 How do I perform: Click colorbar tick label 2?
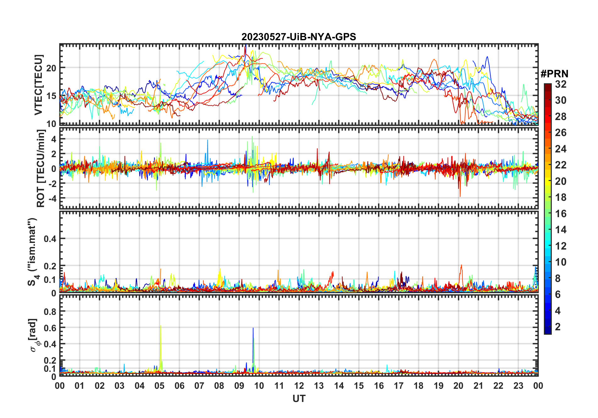558,327
